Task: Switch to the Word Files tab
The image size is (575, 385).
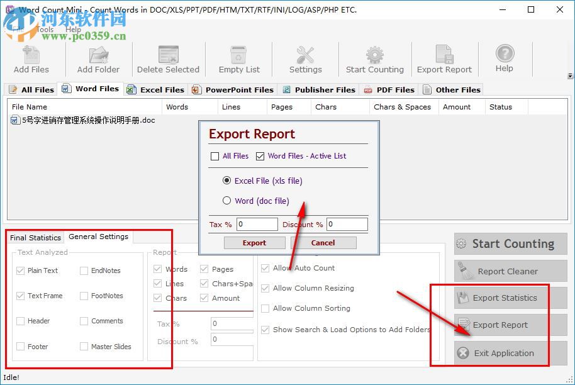Action: (91, 89)
